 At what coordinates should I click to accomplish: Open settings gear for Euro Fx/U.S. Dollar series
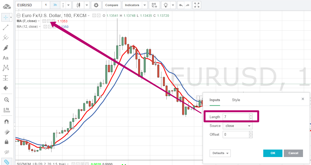[x=99, y=15]
